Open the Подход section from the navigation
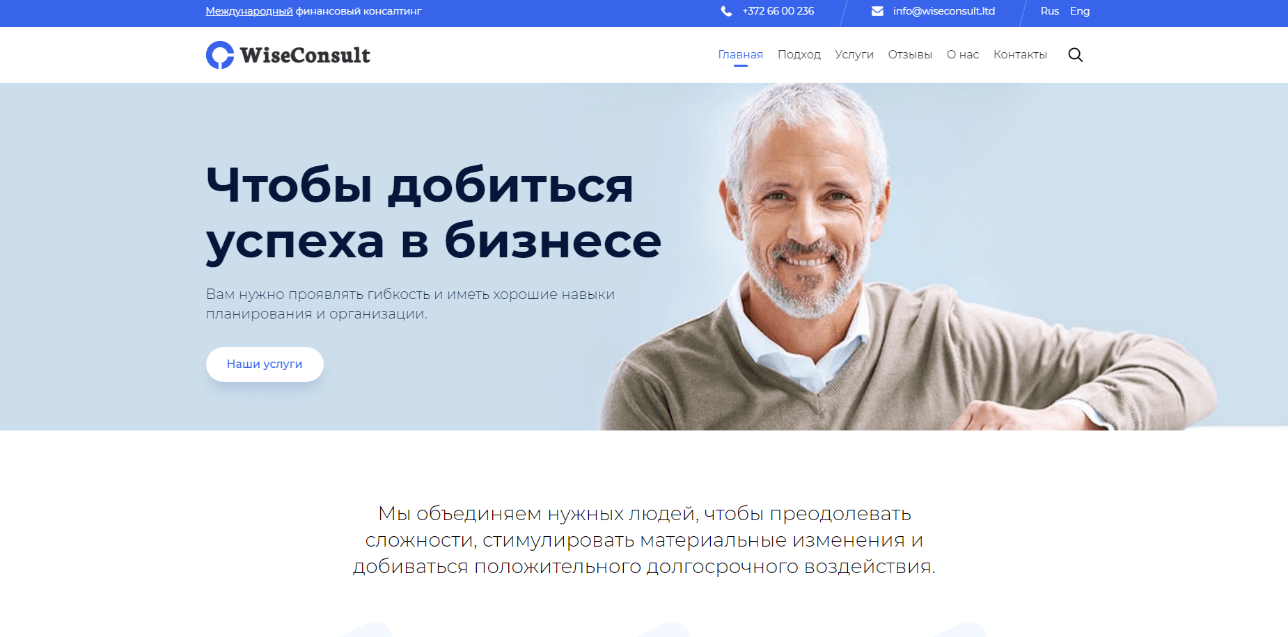 (799, 54)
